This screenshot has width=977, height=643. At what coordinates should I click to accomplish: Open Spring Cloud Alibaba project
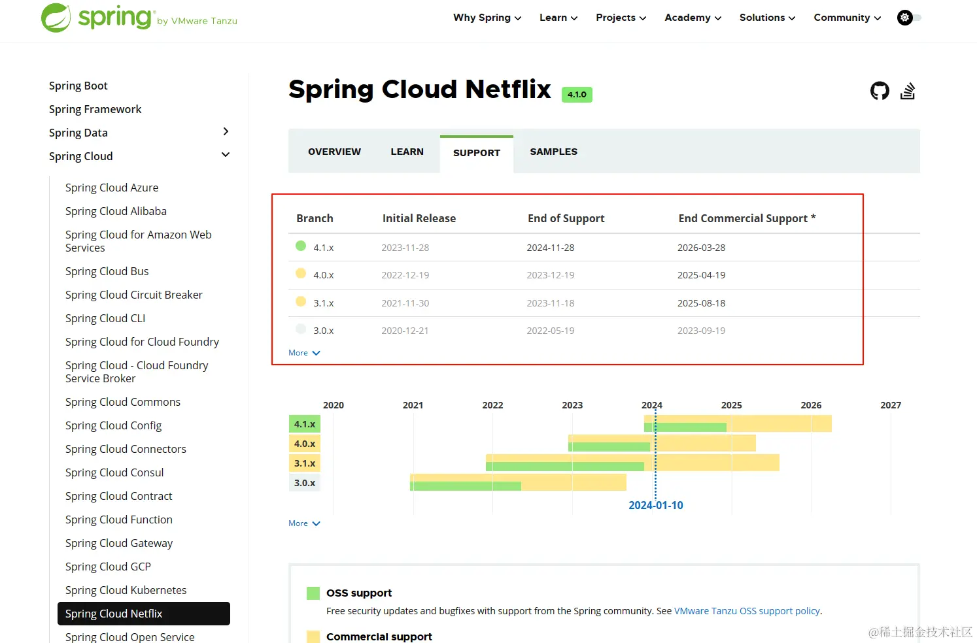coord(116,211)
